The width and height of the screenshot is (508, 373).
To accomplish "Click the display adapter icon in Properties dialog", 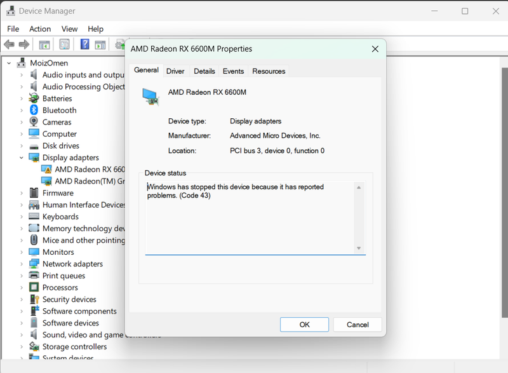I will 150,97.
